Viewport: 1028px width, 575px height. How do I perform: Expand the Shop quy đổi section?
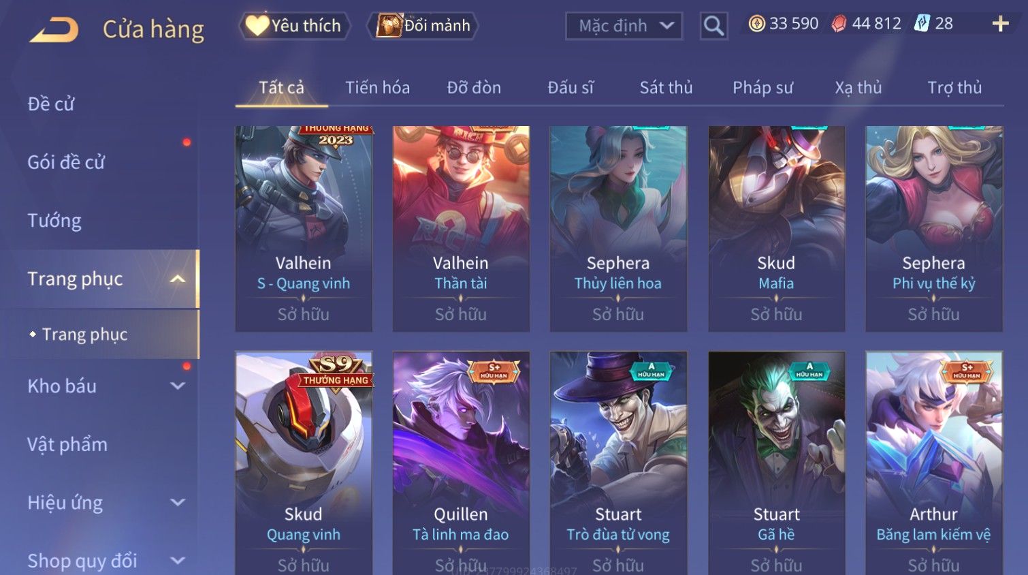(x=177, y=561)
